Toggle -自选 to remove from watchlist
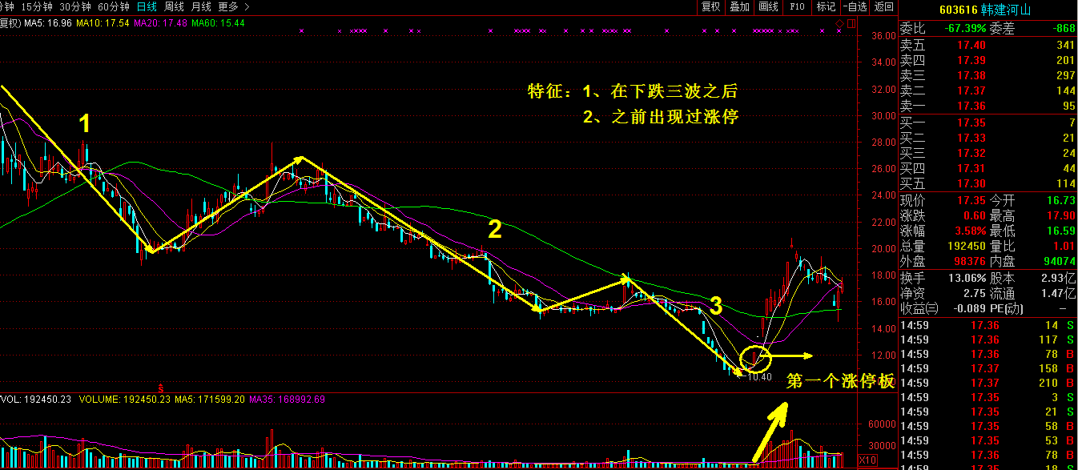 (855, 7)
